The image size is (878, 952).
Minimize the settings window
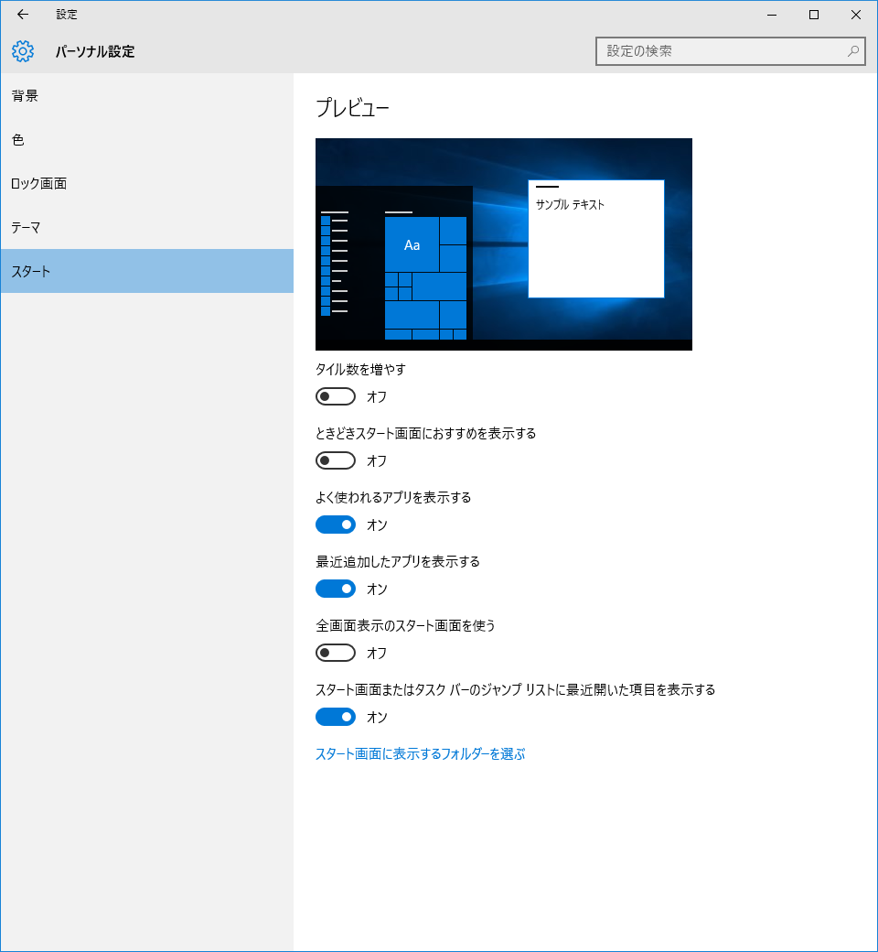(x=771, y=15)
